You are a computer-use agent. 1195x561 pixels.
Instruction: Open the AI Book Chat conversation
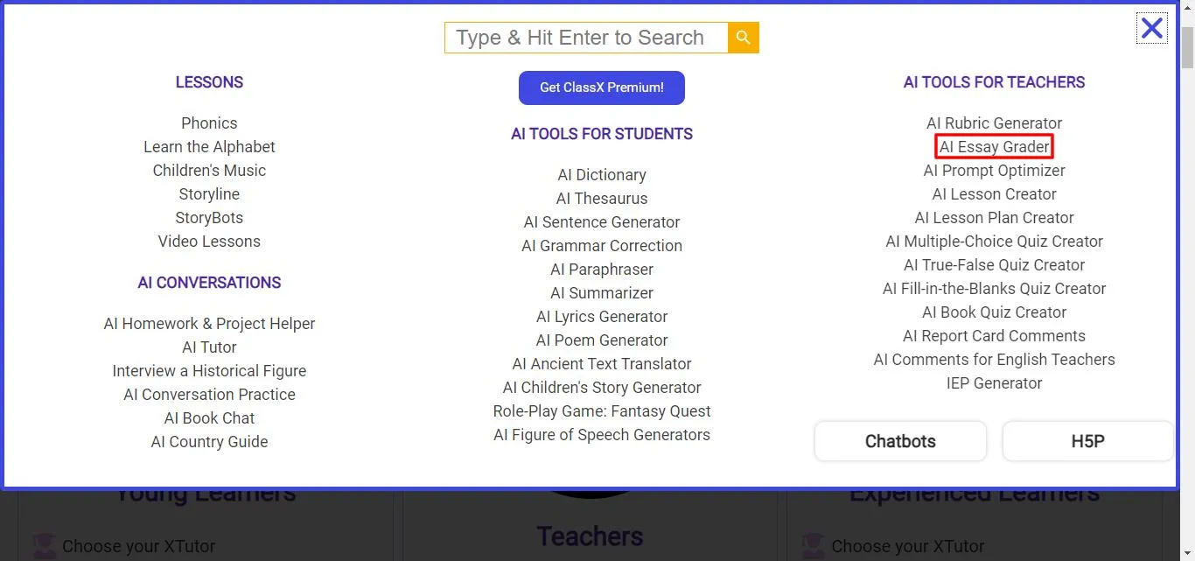coord(209,417)
